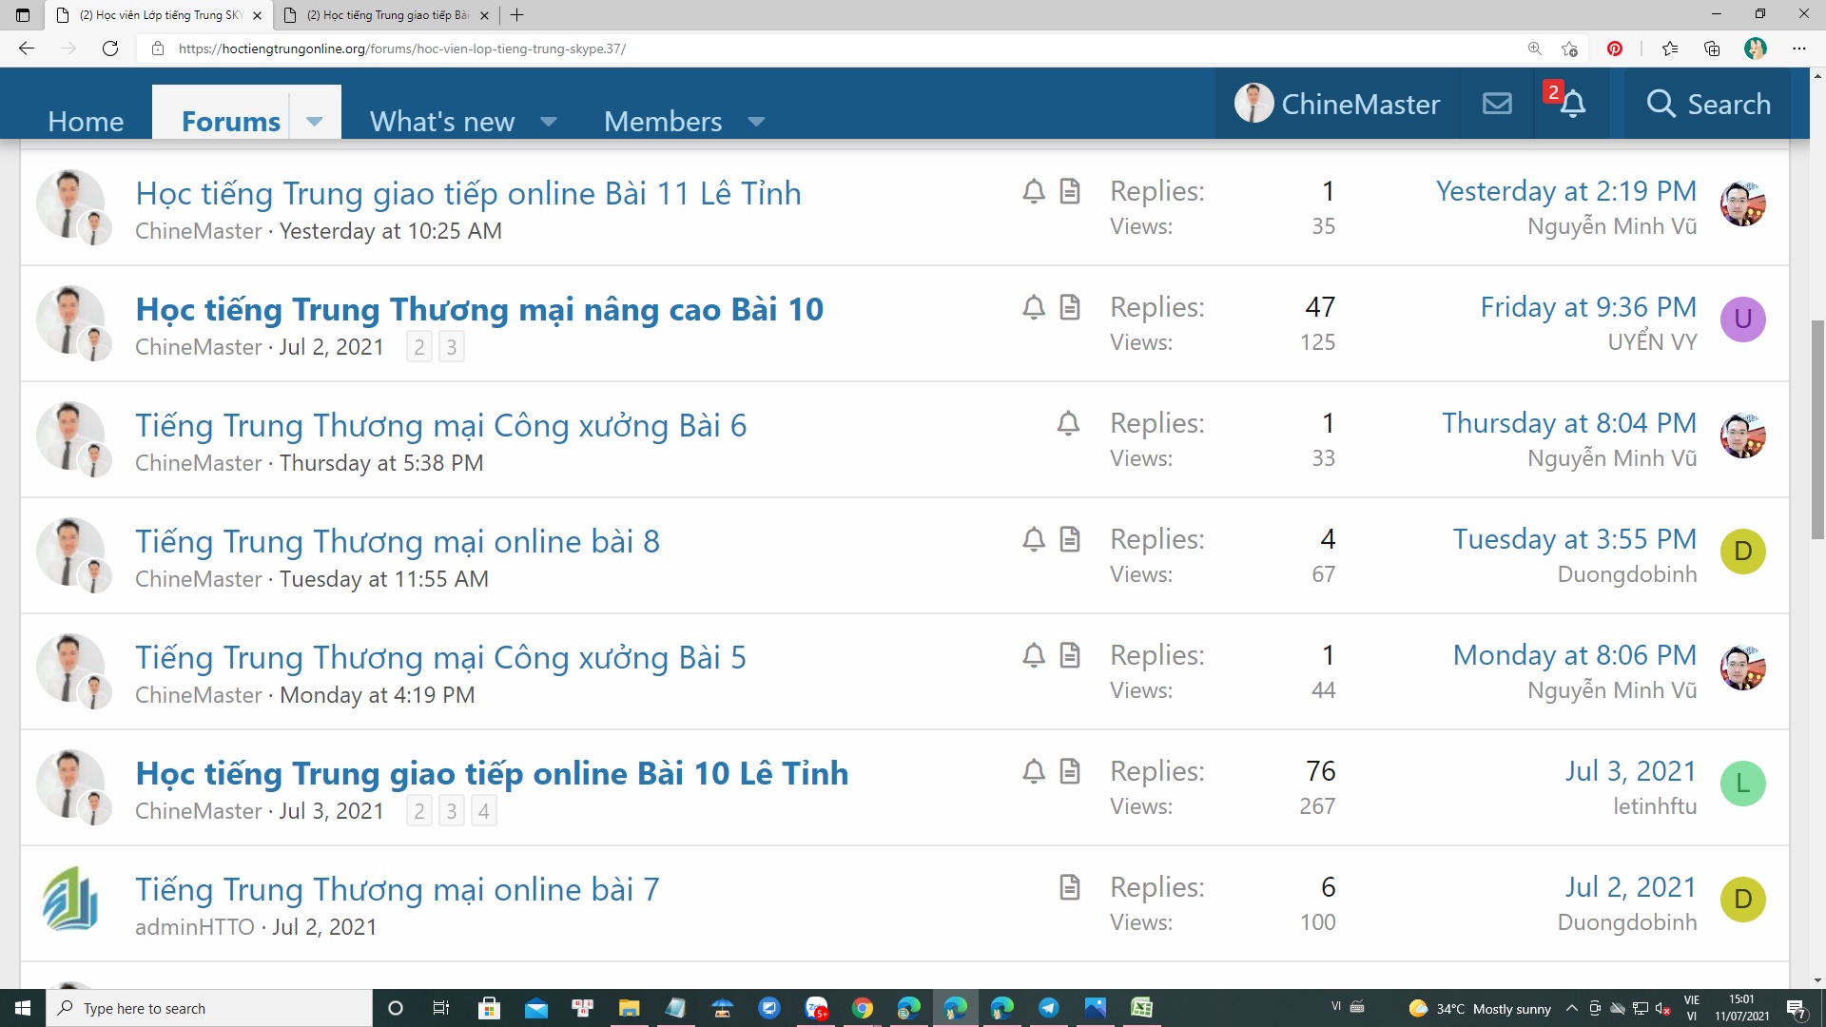Toggle watch bell on Bài 11 Lê Tỉnh thread
The height and width of the screenshot is (1027, 1826).
tap(1034, 191)
